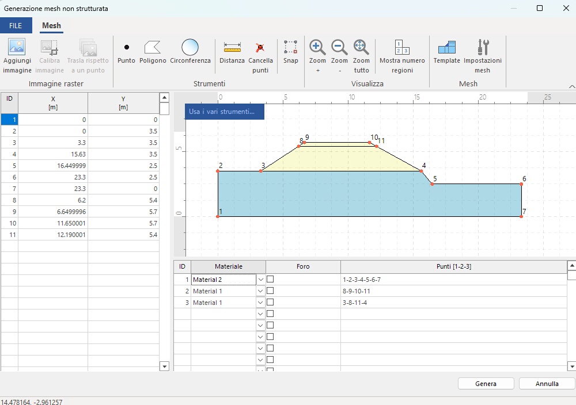Click the Y [m] column header
The image size is (576, 405).
123,103
